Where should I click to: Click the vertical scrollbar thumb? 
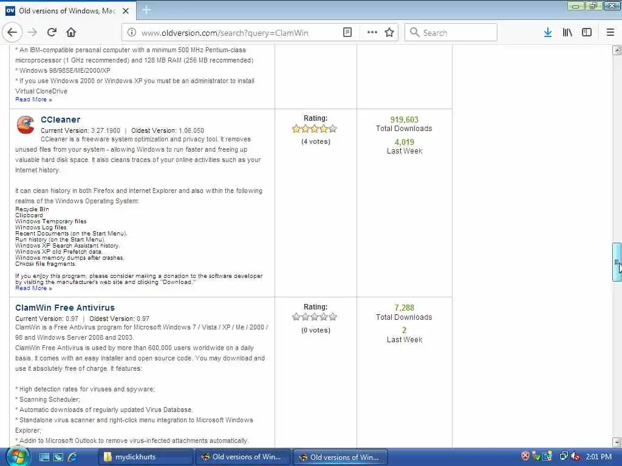pos(617,262)
